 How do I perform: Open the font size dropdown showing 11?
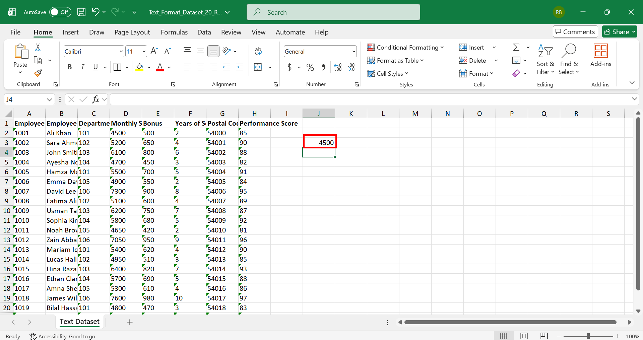[144, 51]
